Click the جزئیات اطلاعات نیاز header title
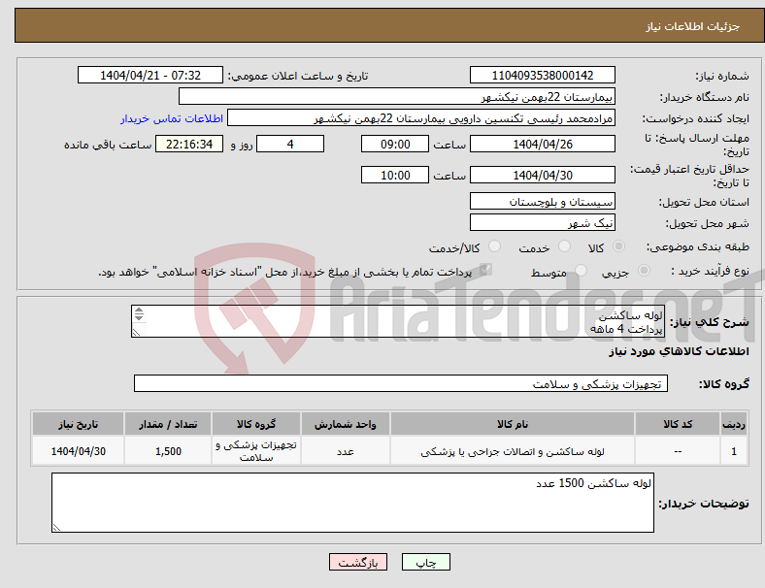The image size is (765, 588). point(693,26)
